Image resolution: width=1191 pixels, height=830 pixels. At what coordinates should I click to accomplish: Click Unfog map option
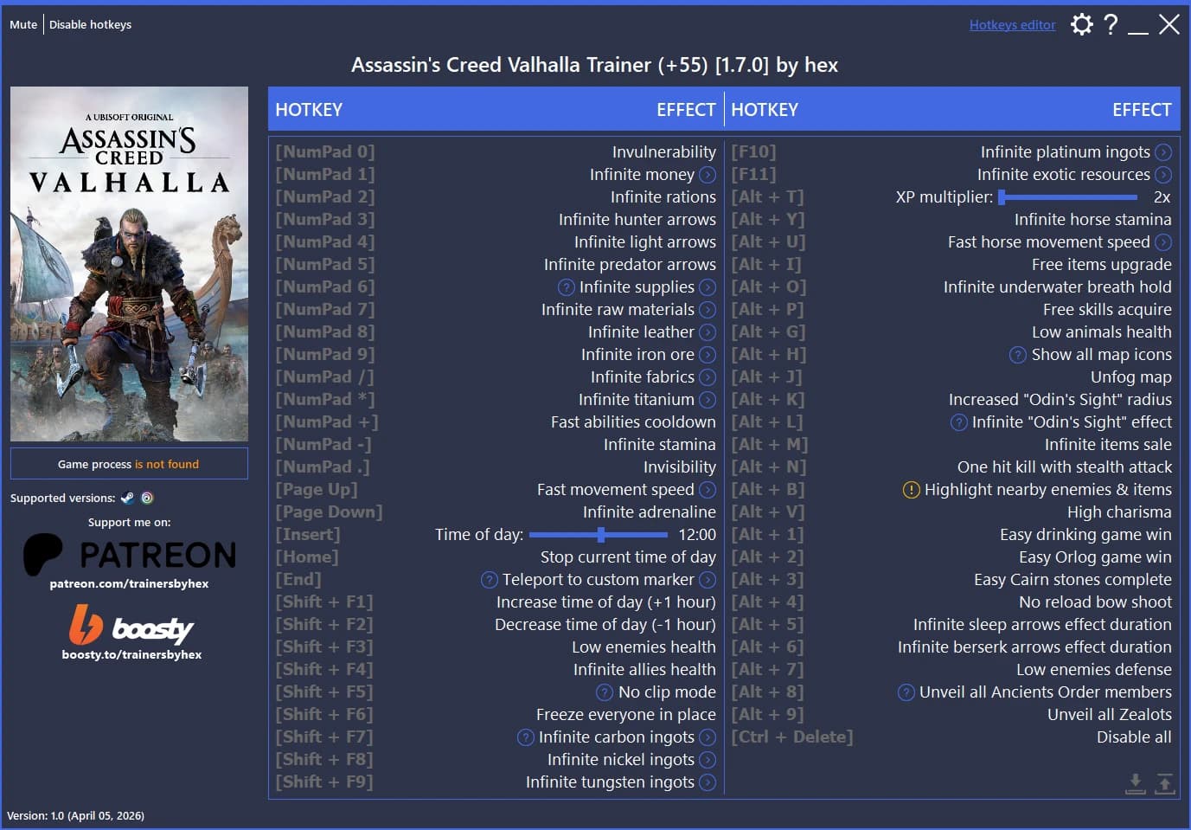coord(1130,377)
